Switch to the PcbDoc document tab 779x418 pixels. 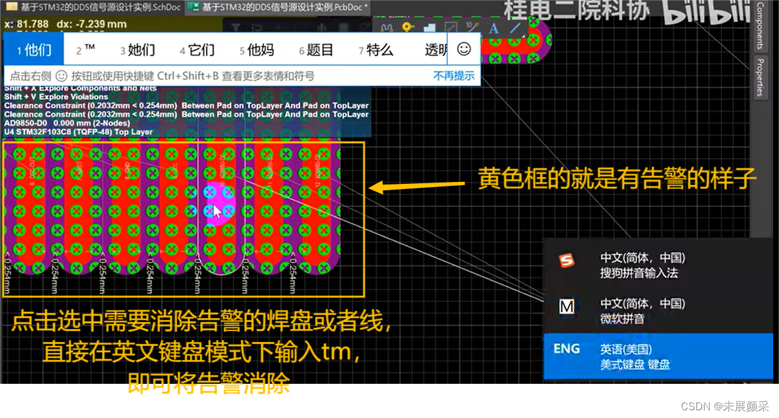pyautogui.click(x=278, y=8)
